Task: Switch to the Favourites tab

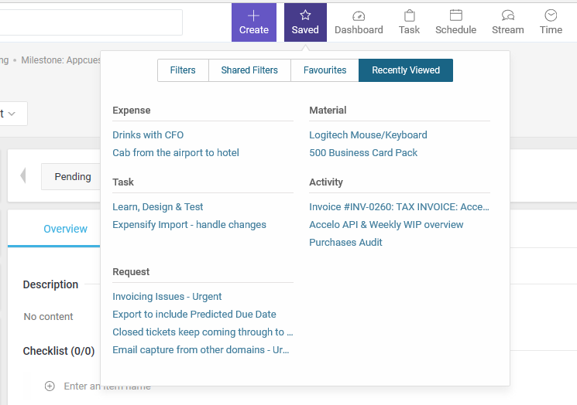Action: (325, 70)
